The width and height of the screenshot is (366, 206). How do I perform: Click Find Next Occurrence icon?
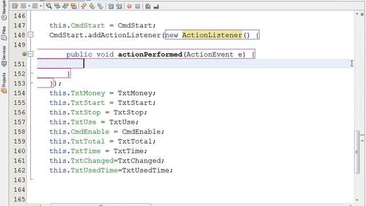pyautogui.click(x=65, y=6)
